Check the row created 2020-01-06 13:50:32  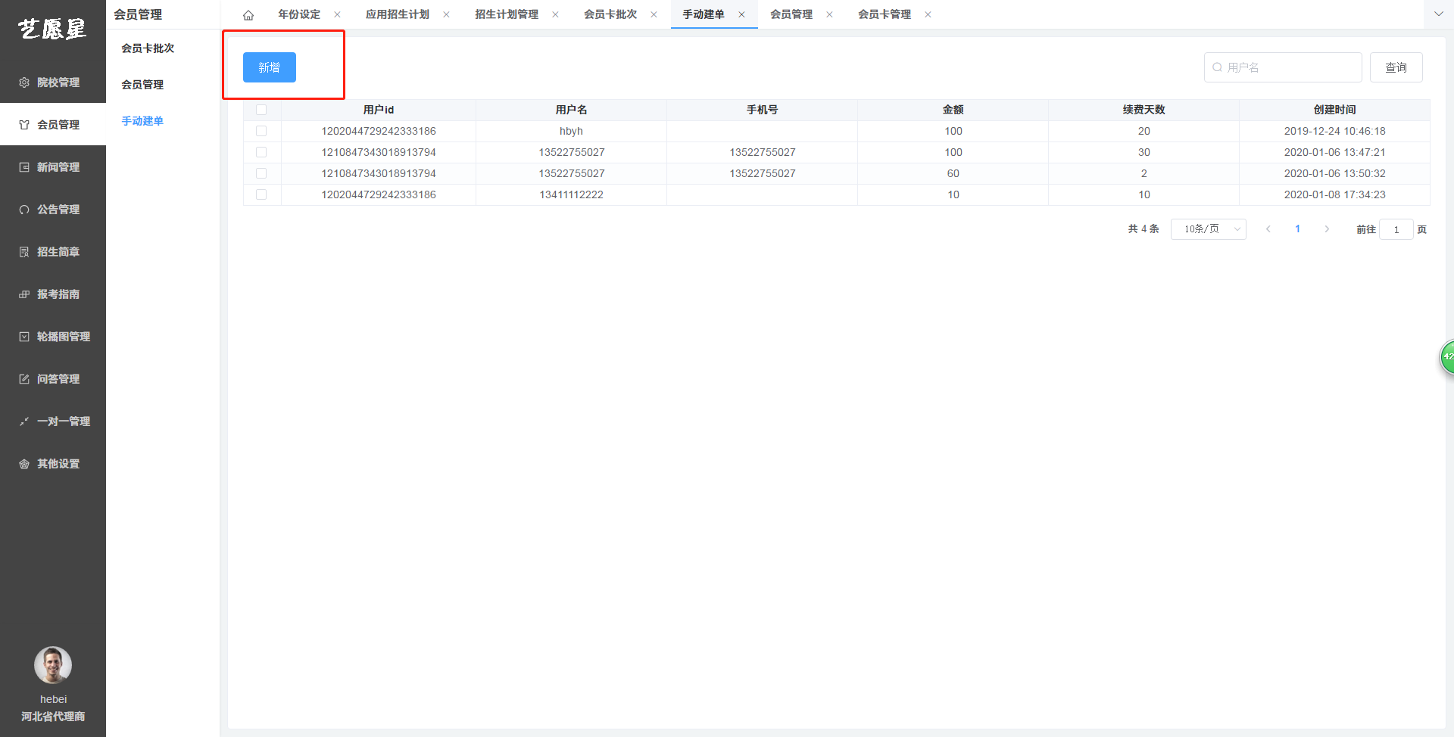click(x=261, y=173)
